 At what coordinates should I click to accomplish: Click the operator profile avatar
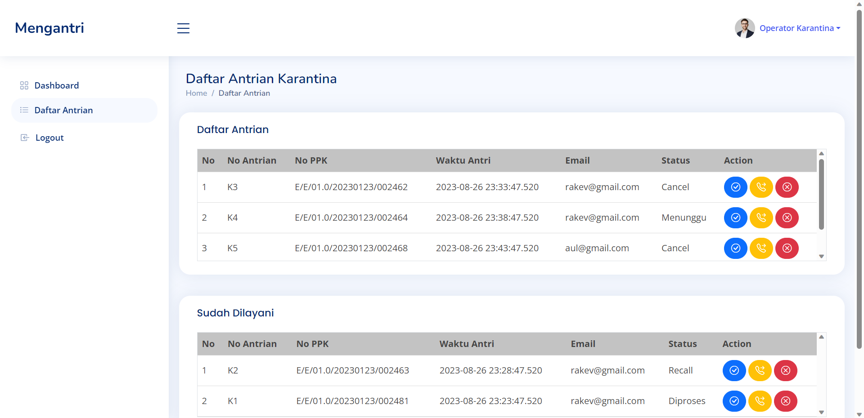click(745, 28)
